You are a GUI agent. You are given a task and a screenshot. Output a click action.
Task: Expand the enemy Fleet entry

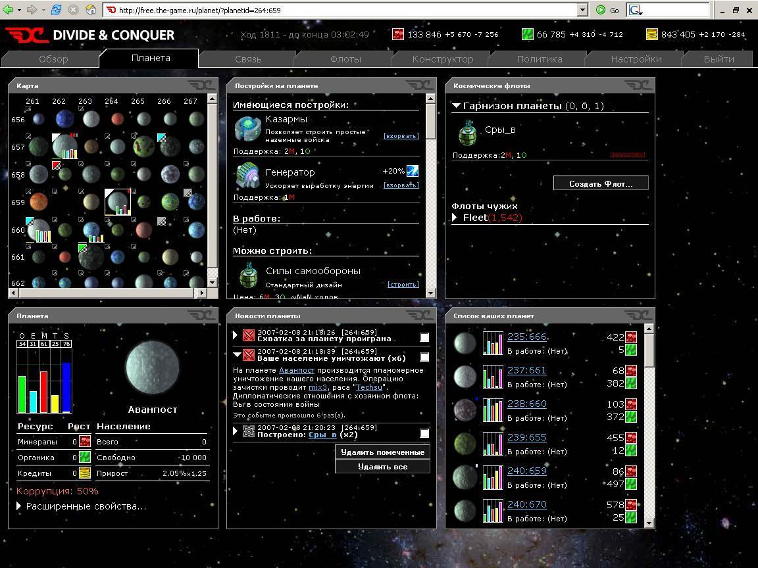(455, 218)
